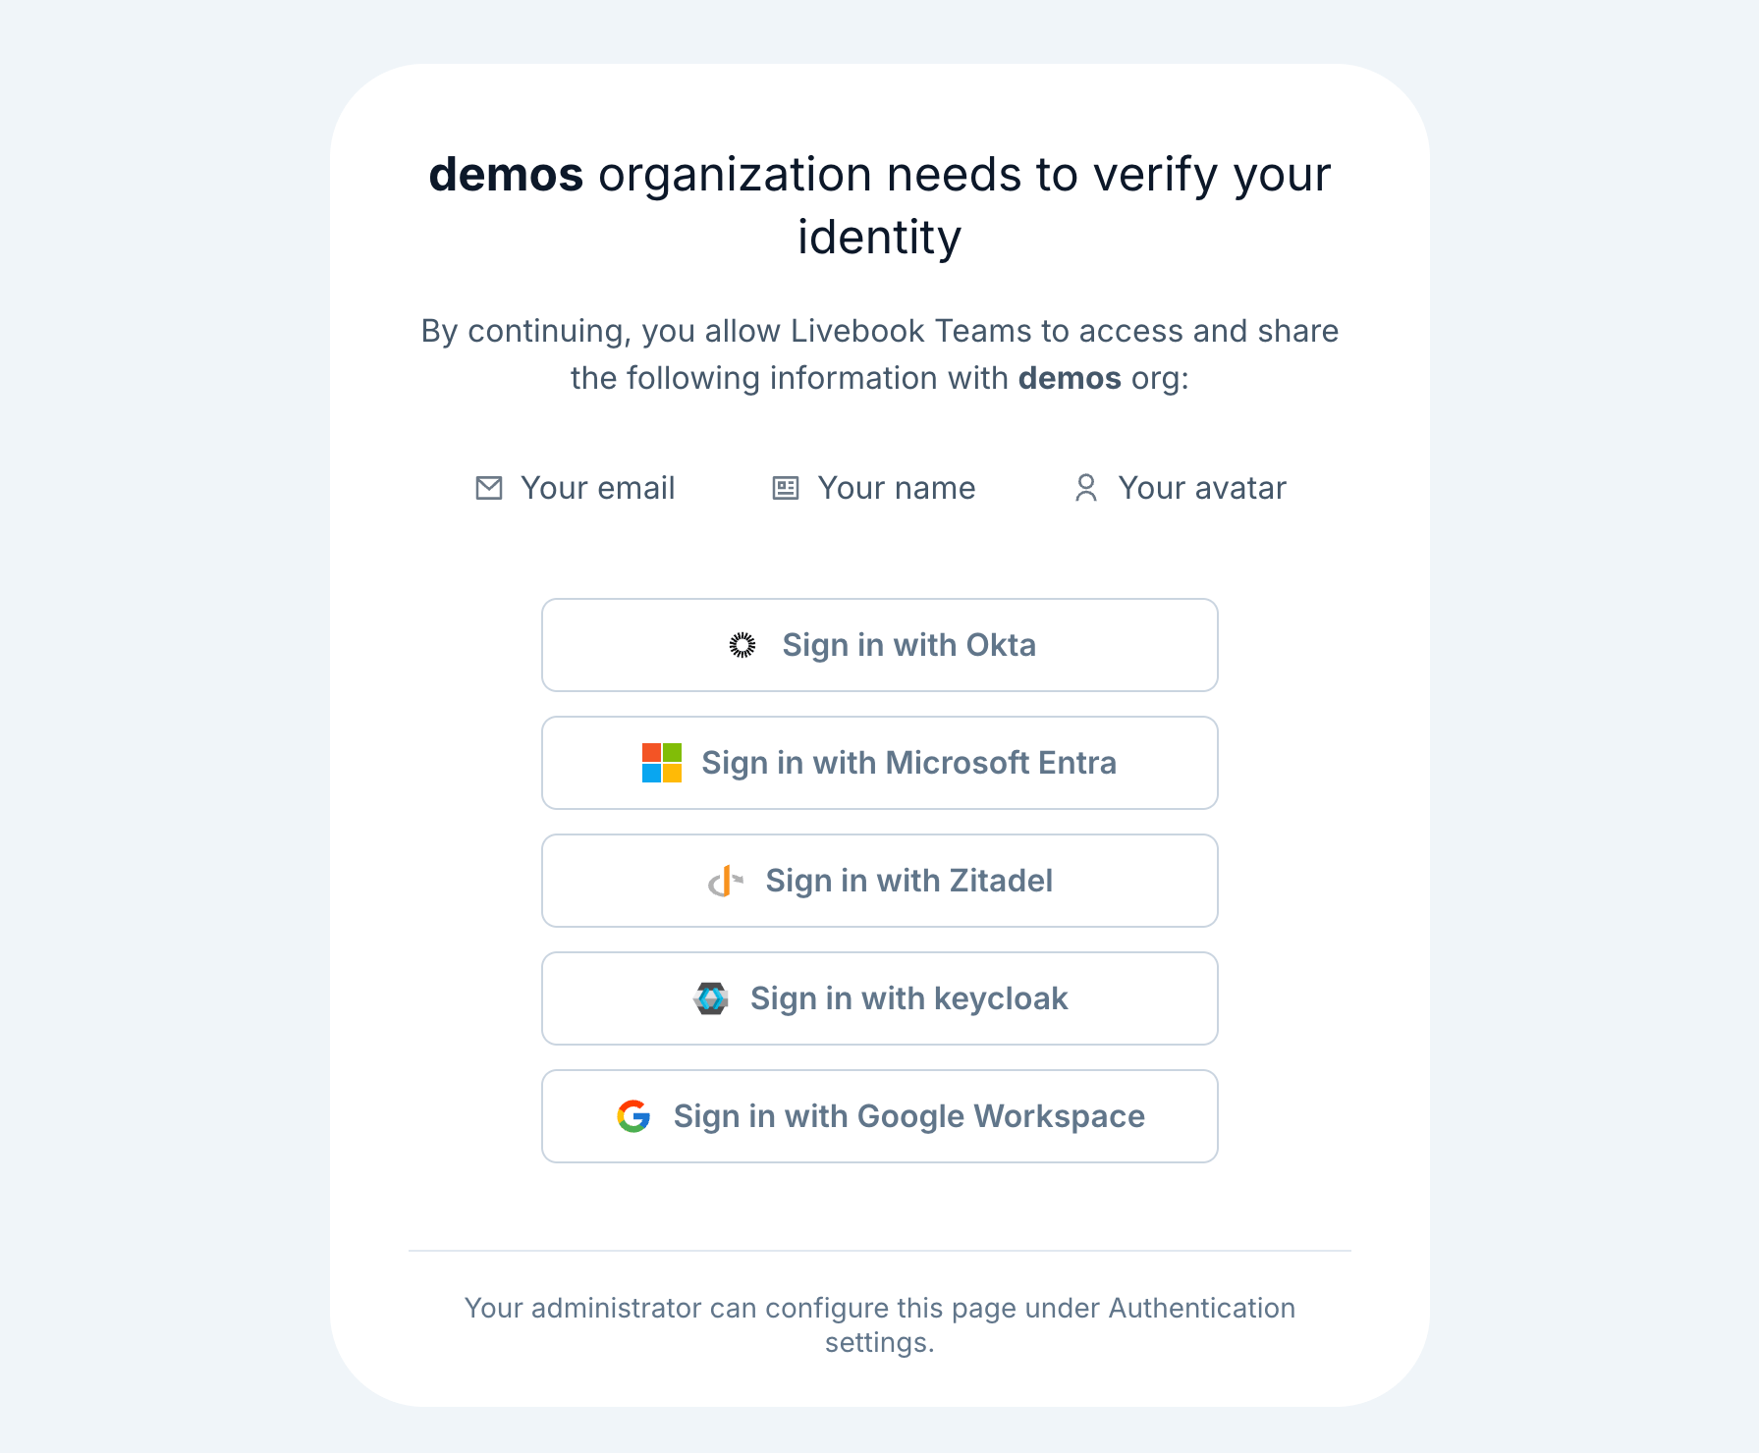
Task: Click the Google G logo
Action: [x=633, y=1116]
